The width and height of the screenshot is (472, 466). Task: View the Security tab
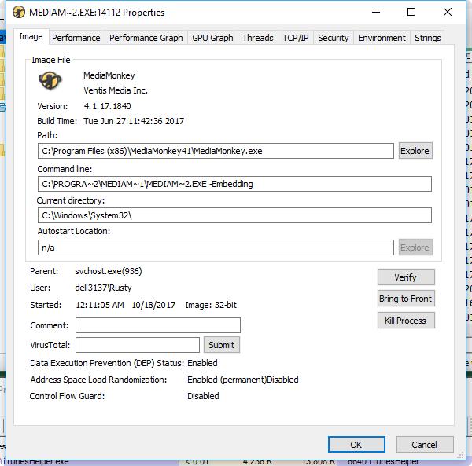(333, 38)
